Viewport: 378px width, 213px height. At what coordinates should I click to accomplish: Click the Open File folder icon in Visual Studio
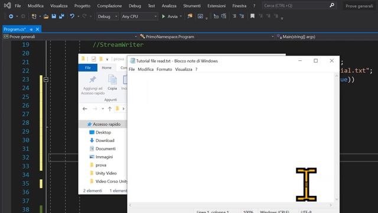click(46, 17)
